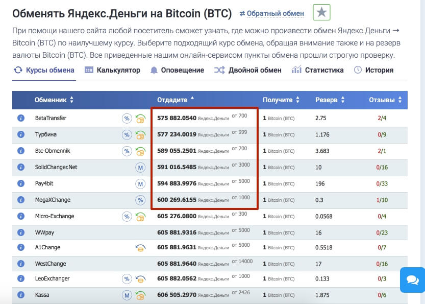Click percent badge in BetaTransfer row

click(127, 119)
